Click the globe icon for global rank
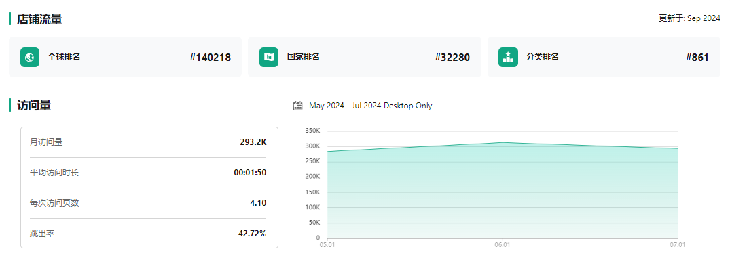This screenshot has height=260, width=730. pyautogui.click(x=30, y=57)
